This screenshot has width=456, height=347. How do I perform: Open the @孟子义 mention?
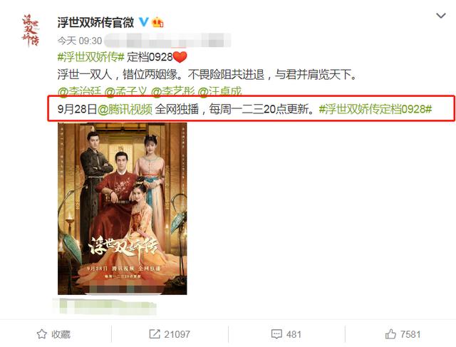pos(125,92)
